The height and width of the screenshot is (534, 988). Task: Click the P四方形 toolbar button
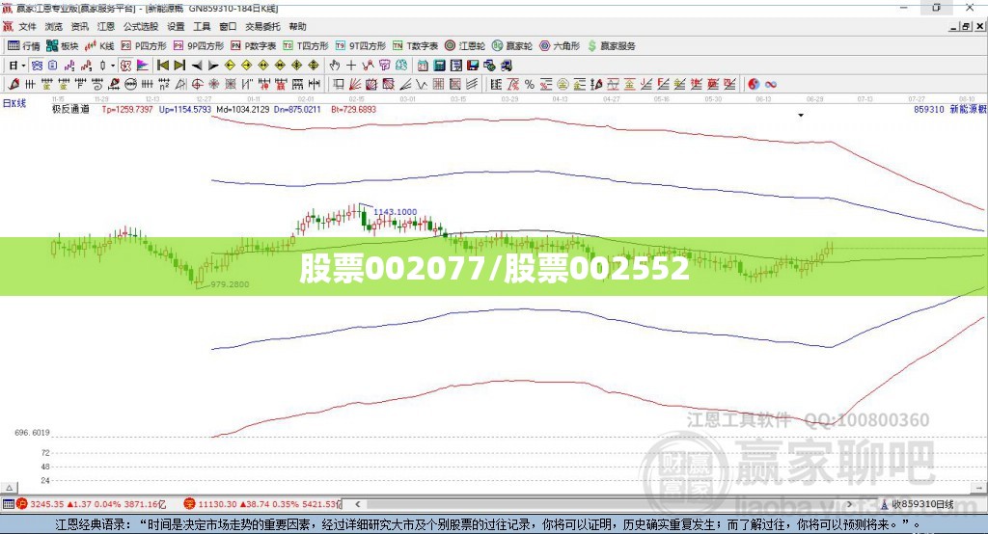pos(144,46)
